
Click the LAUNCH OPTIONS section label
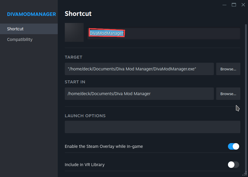coord(85,116)
